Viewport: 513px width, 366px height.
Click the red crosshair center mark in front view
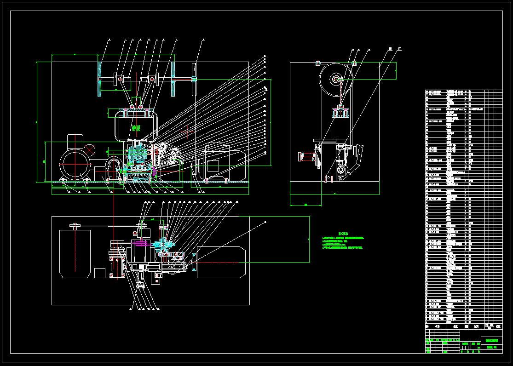[187, 132]
